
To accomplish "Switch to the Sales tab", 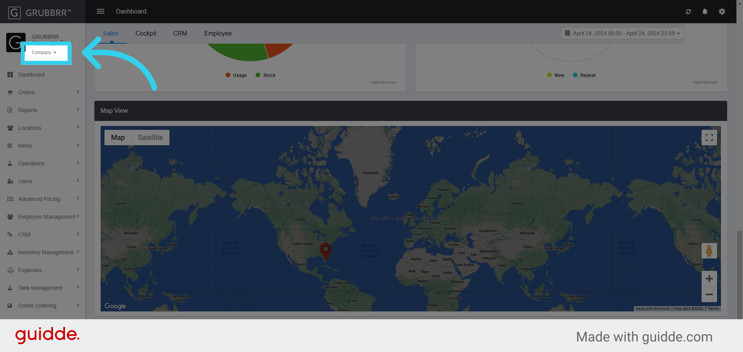I will click(x=111, y=34).
